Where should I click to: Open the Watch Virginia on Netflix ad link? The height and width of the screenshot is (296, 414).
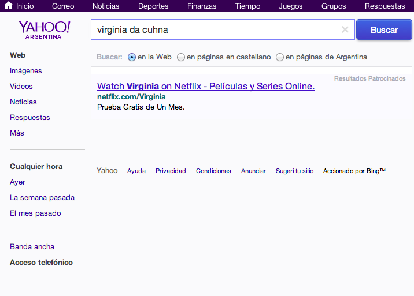tap(206, 86)
